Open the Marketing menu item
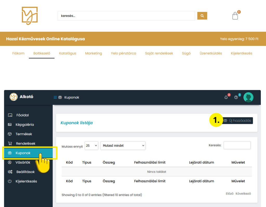Viewport: 266px width, 207px height. pos(94,53)
